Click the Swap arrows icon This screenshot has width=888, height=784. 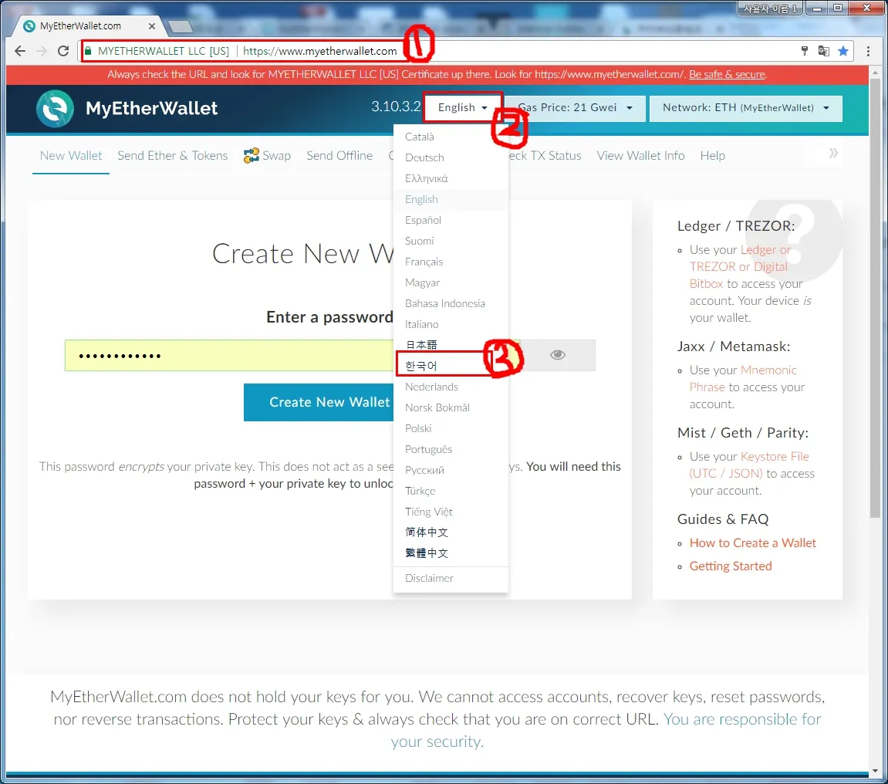(251, 155)
